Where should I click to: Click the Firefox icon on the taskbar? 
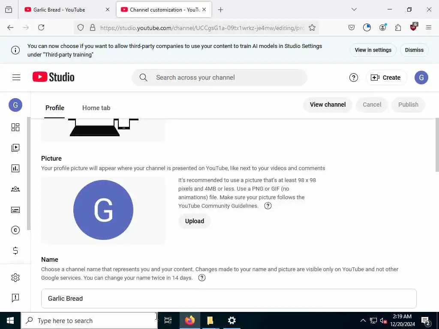[190, 320]
